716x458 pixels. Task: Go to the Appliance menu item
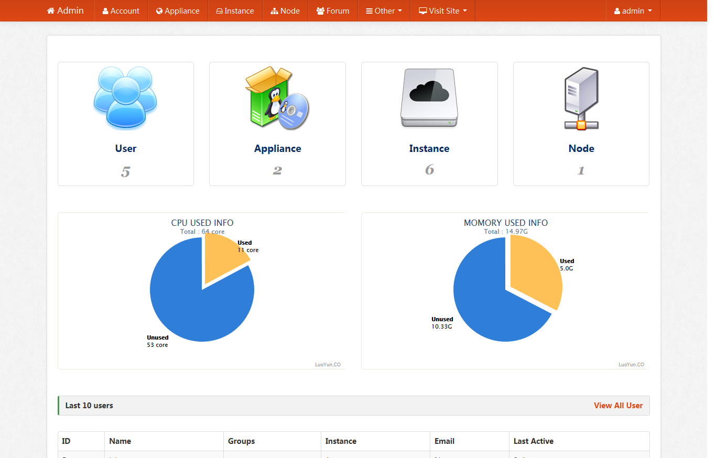178,11
